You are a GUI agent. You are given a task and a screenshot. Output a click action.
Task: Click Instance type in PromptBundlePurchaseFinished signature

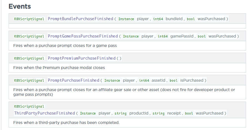[126, 19]
